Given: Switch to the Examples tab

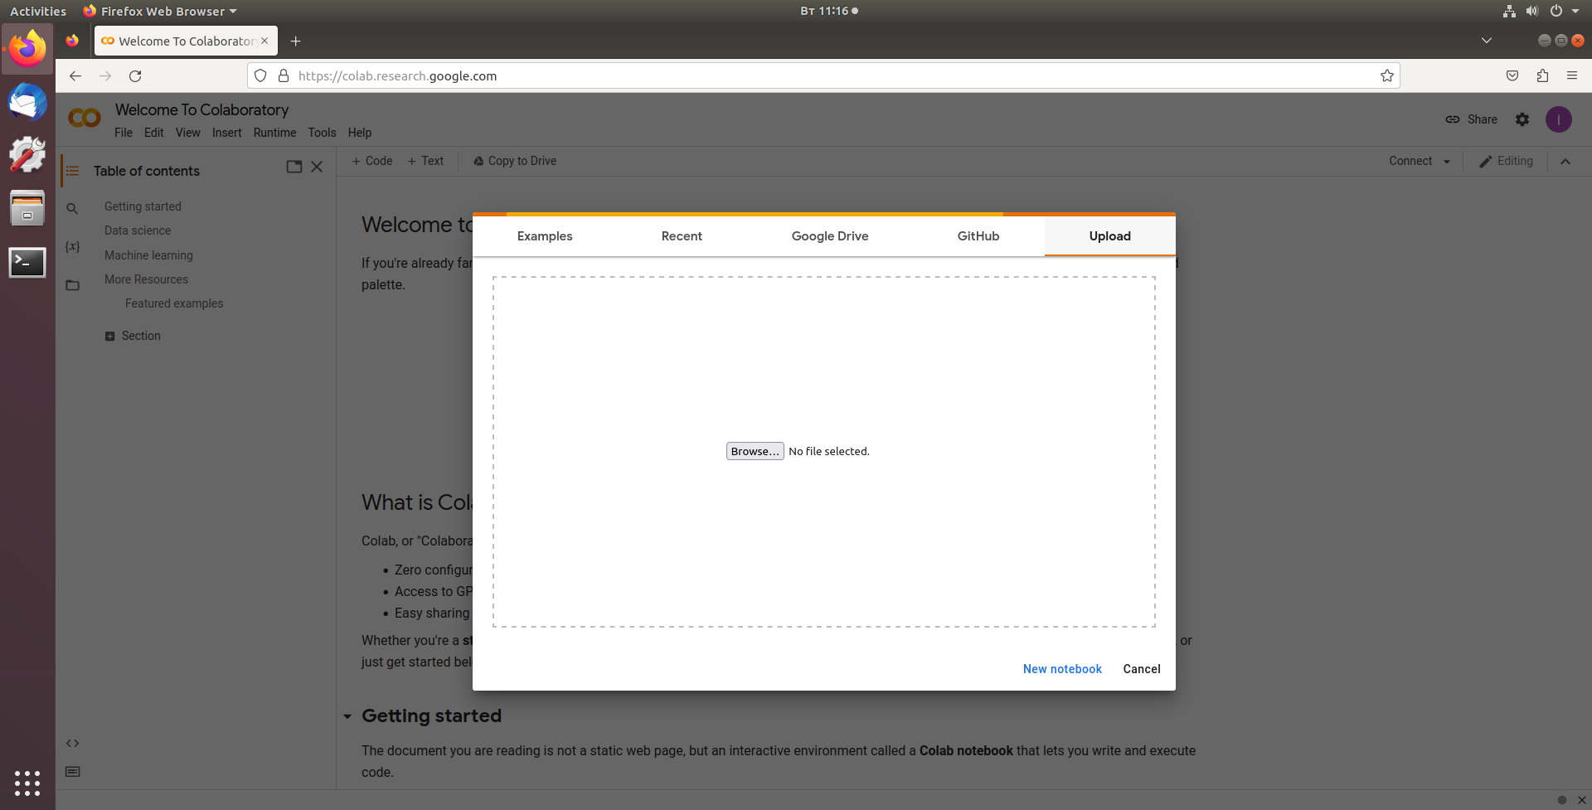Looking at the screenshot, I should (x=545, y=236).
